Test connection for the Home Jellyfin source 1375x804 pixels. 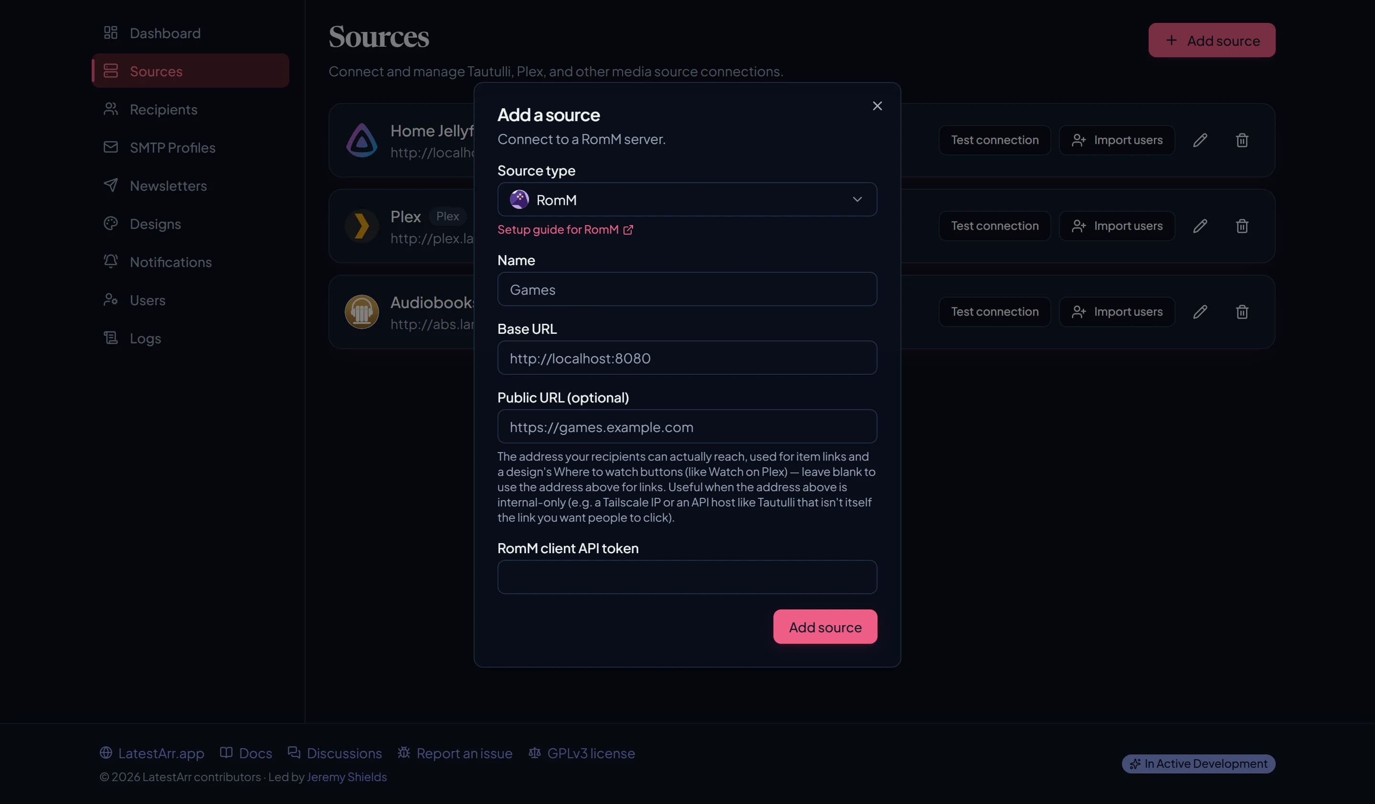click(994, 140)
